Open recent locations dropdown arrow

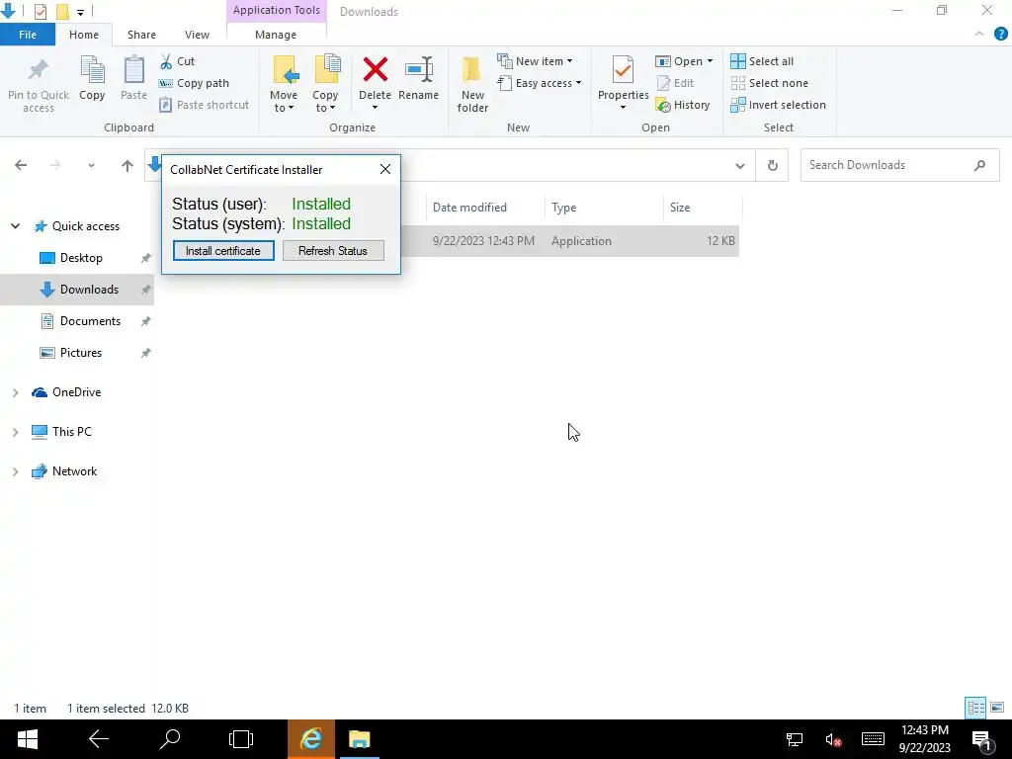(x=91, y=166)
